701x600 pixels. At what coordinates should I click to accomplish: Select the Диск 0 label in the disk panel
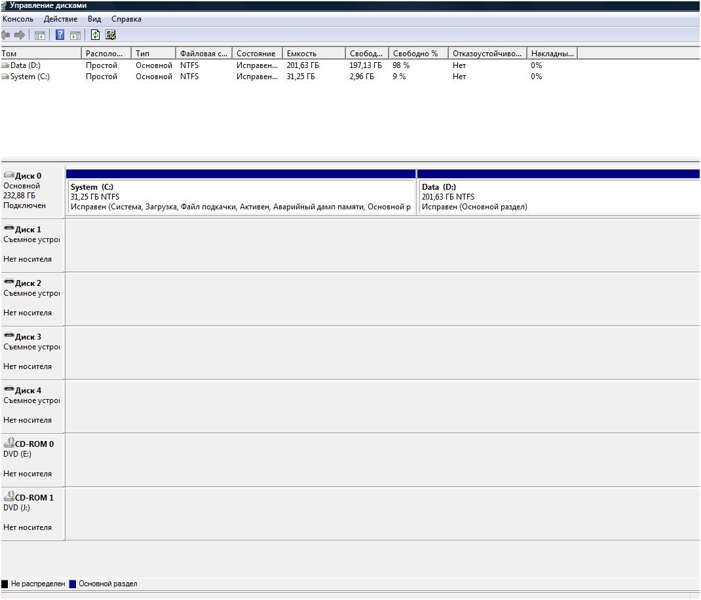click(28, 176)
